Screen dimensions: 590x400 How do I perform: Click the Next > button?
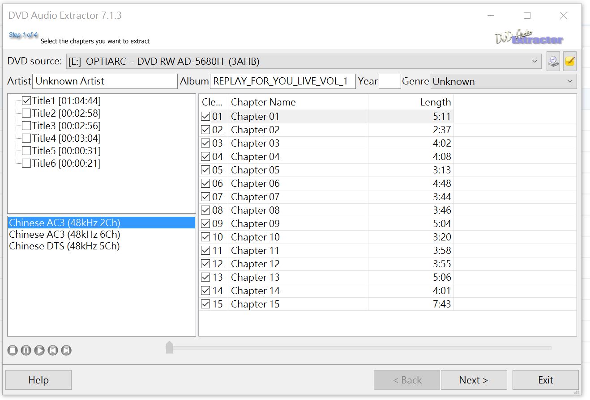474,380
